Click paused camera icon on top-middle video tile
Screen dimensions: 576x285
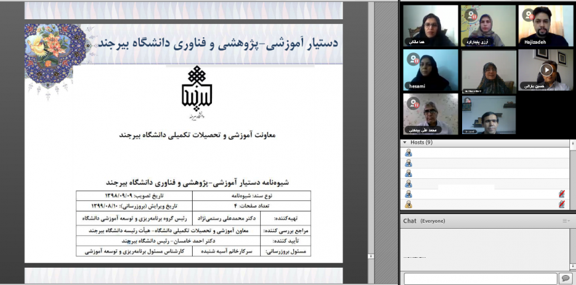[471, 15]
